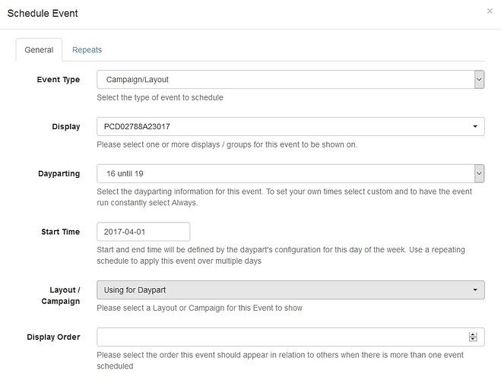The image size is (501, 380).
Task: Click the Dayparting chevron arrow
Action: coord(479,173)
